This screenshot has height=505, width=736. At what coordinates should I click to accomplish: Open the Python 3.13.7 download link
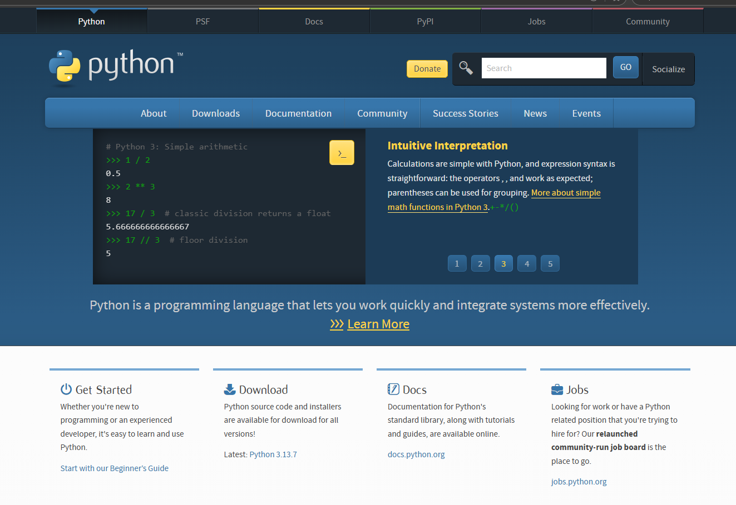[273, 454]
